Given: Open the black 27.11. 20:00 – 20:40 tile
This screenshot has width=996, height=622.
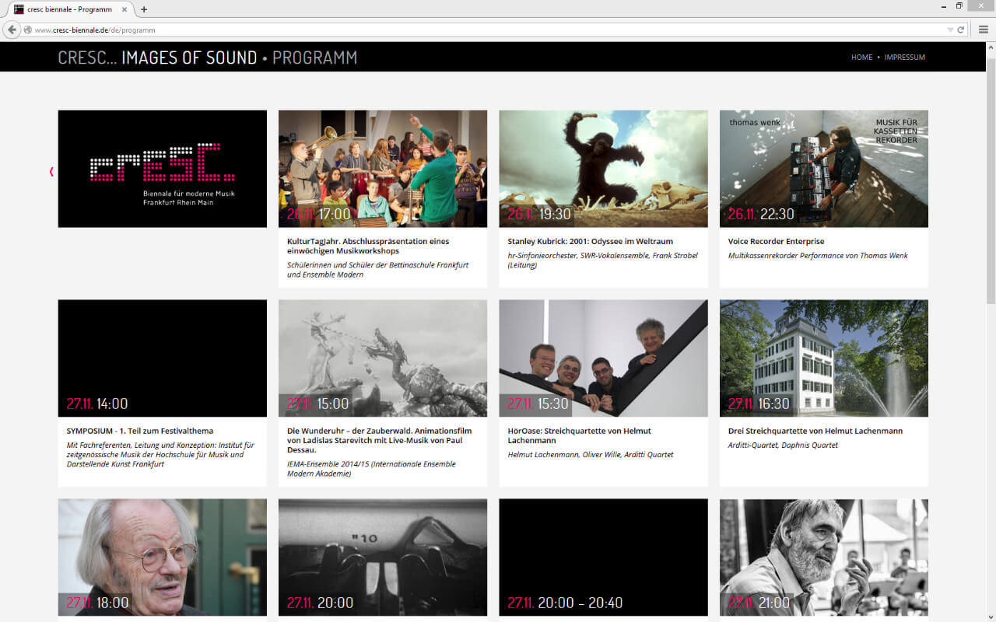Looking at the screenshot, I should (x=603, y=557).
